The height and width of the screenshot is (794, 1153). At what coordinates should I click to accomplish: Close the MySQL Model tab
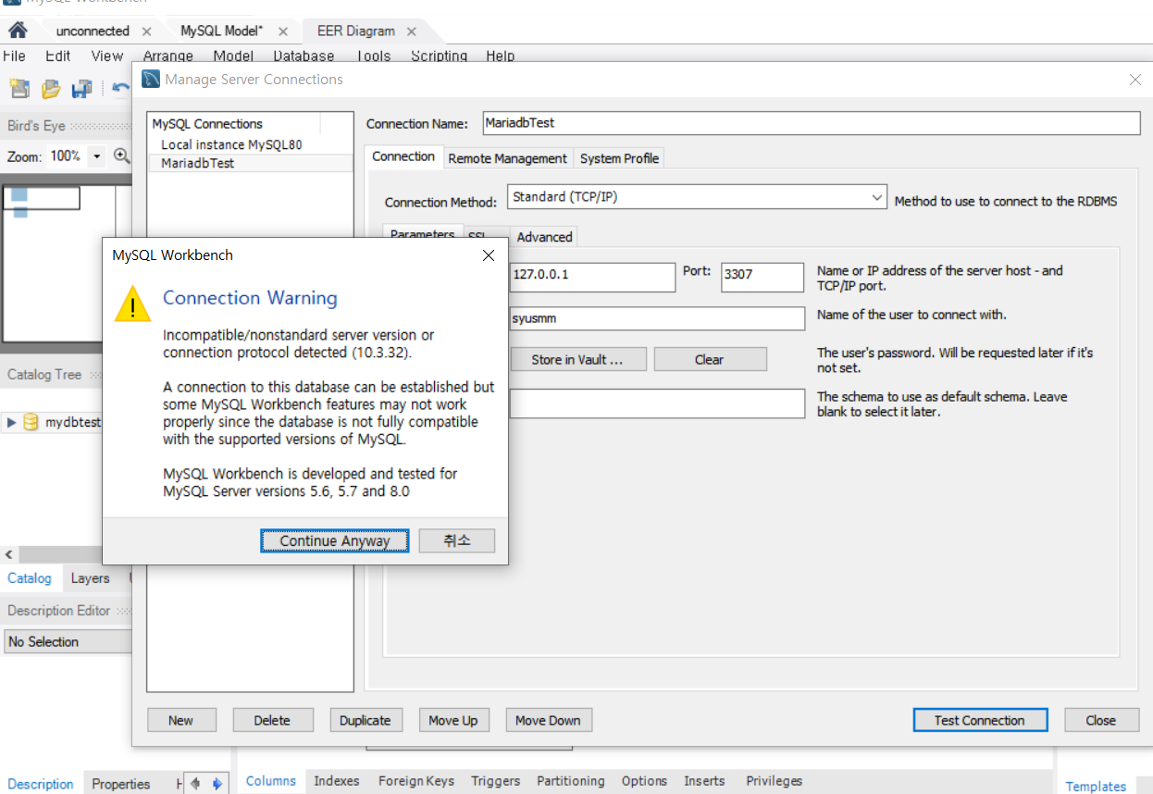(283, 31)
